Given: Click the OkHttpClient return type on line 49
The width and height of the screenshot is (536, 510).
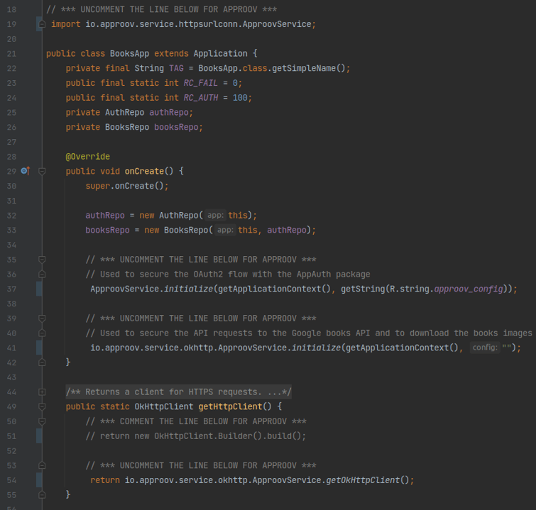Looking at the screenshot, I should click(x=164, y=406).
